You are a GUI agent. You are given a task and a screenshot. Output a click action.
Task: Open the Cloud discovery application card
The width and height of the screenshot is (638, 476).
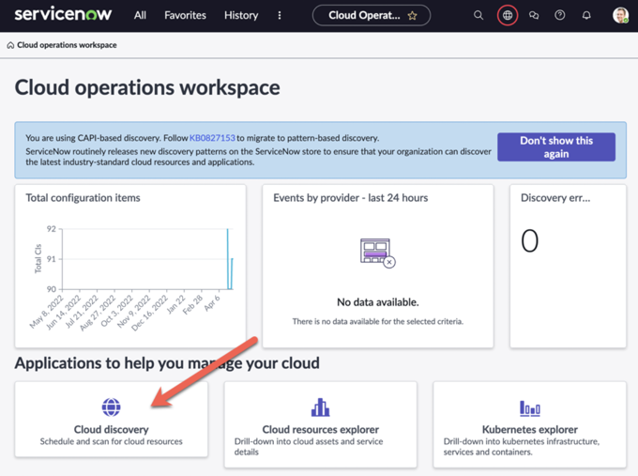pyautogui.click(x=111, y=419)
